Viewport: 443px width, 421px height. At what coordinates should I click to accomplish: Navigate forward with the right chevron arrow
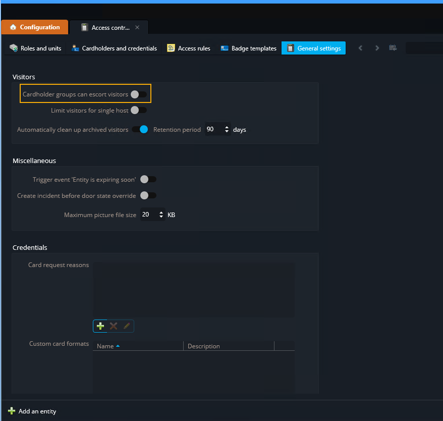click(x=377, y=47)
